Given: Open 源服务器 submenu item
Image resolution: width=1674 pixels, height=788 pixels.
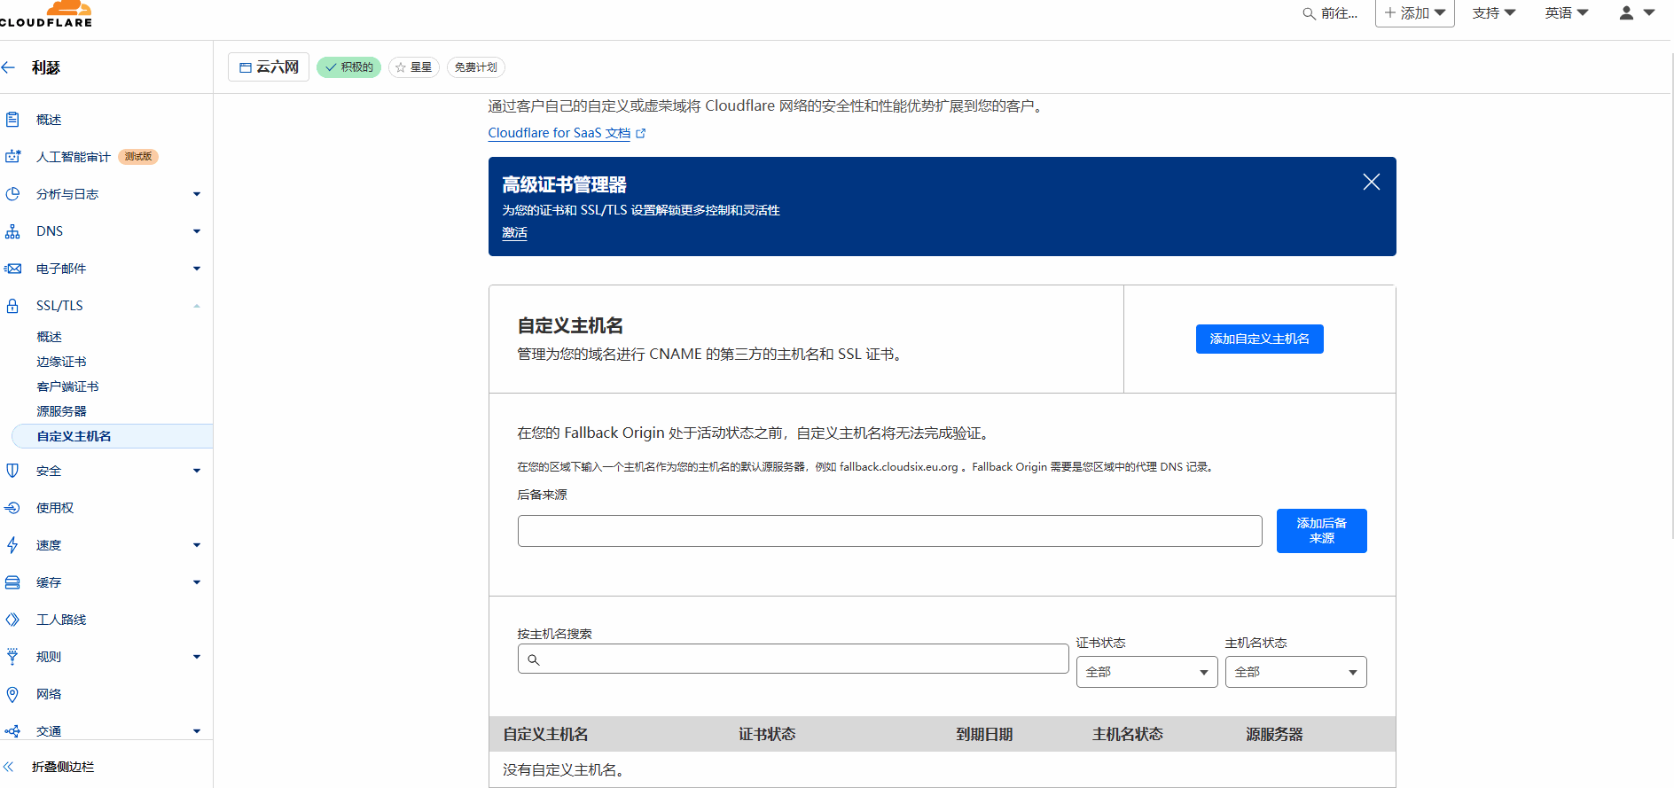Looking at the screenshot, I should click(61, 411).
